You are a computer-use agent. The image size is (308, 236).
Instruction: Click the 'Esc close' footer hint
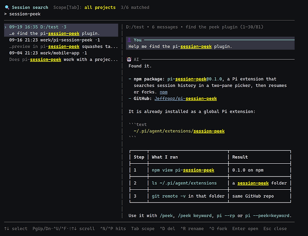pos(275,229)
